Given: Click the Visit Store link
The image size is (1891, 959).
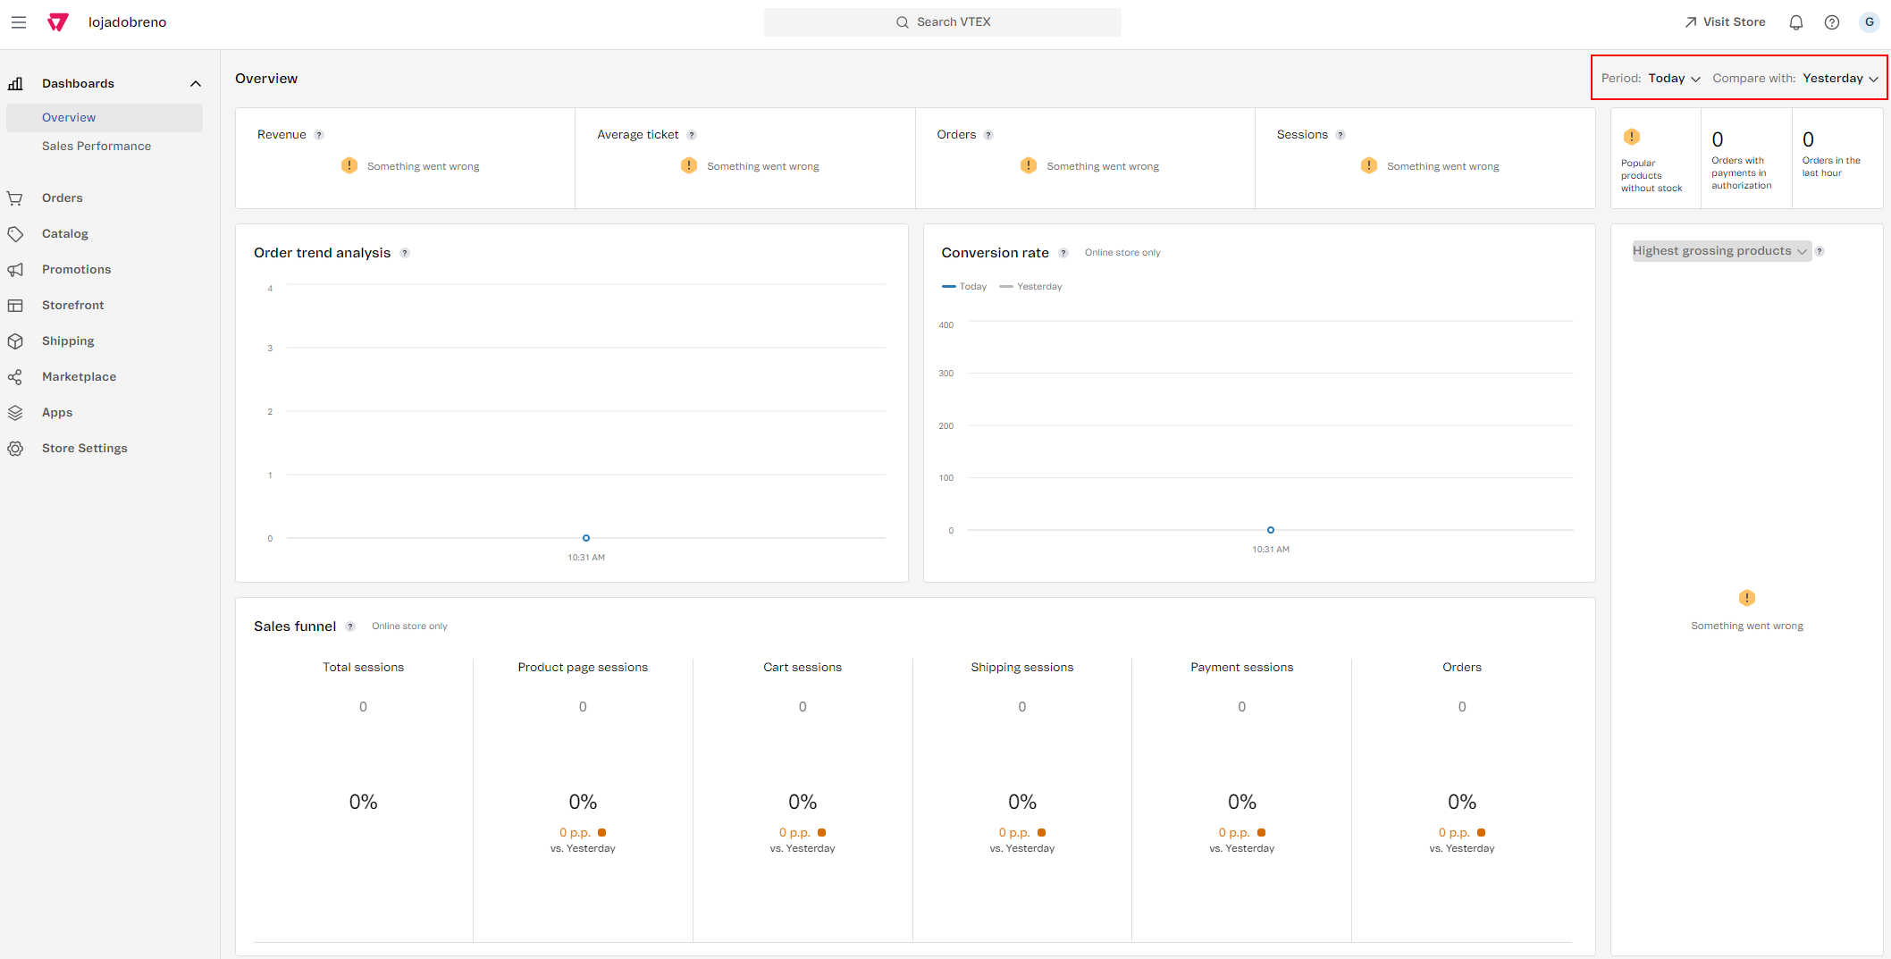Looking at the screenshot, I should tap(1725, 22).
